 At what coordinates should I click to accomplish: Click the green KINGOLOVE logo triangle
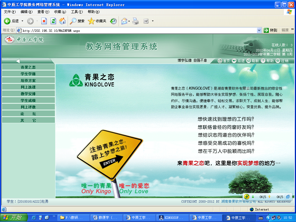[76, 80]
